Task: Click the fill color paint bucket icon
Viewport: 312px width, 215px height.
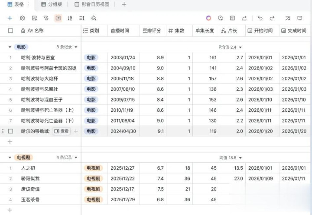Action: point(94,18)
